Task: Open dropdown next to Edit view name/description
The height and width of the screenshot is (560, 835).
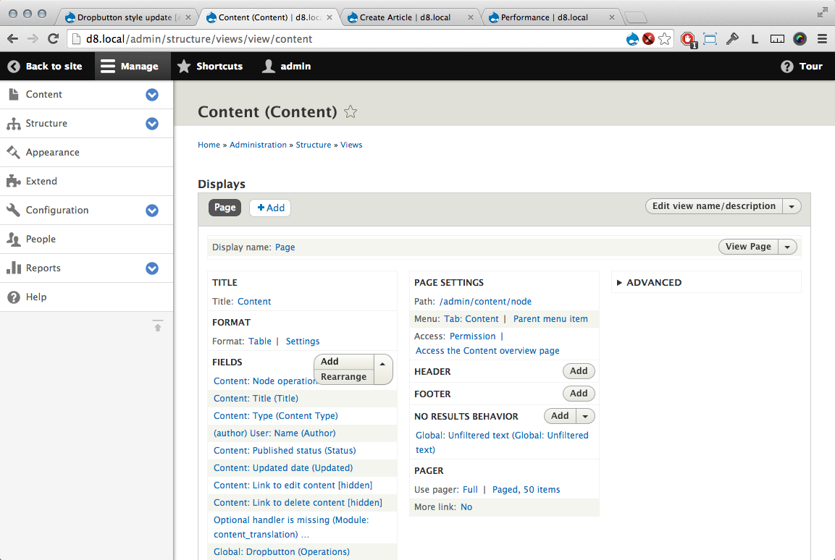Action: pyautogui.click(x=792, y=207)
